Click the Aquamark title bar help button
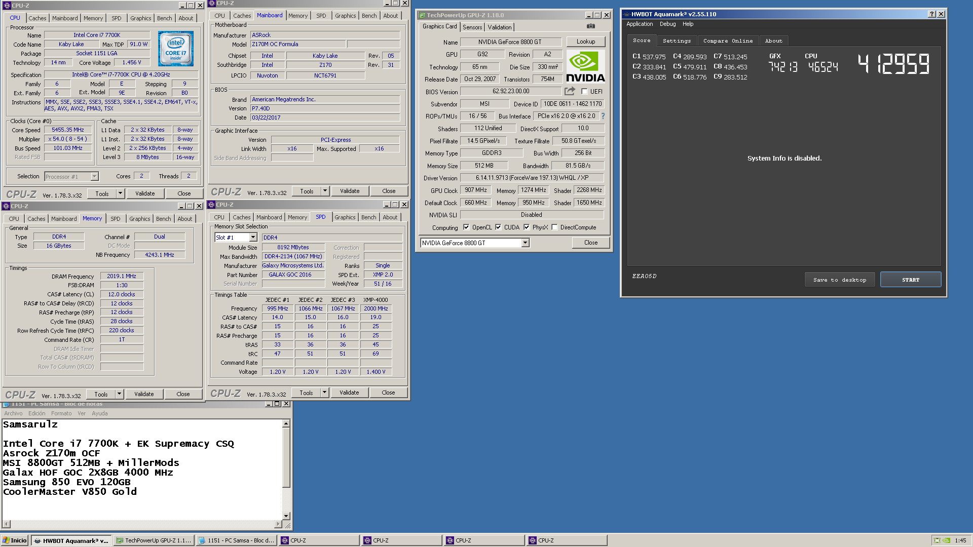This screenshot has height=547, width=973. (931, 14)
